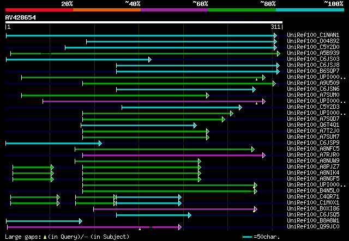
Task: Click the yellow query-gap symbol in bottom legend
Action: tap(45, 237)
